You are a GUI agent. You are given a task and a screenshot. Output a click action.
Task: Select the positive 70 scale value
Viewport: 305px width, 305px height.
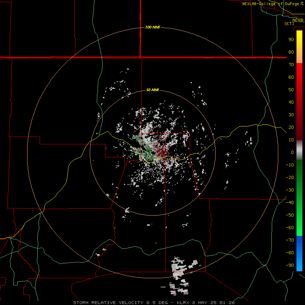[291, 65]
